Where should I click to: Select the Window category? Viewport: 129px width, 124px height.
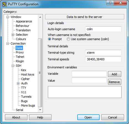[16, 17]
